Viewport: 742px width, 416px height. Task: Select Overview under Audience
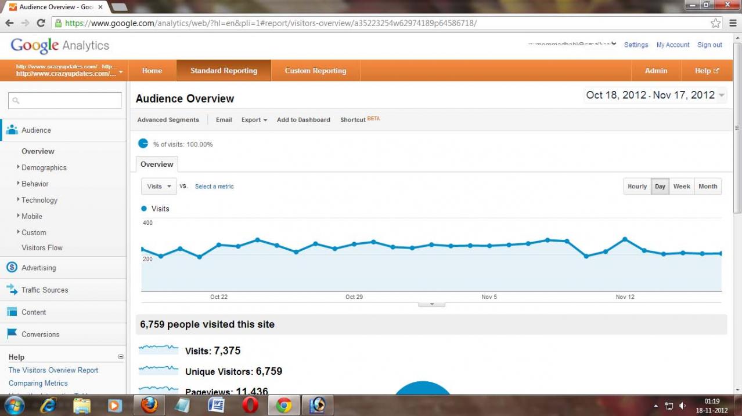point(38,151)
